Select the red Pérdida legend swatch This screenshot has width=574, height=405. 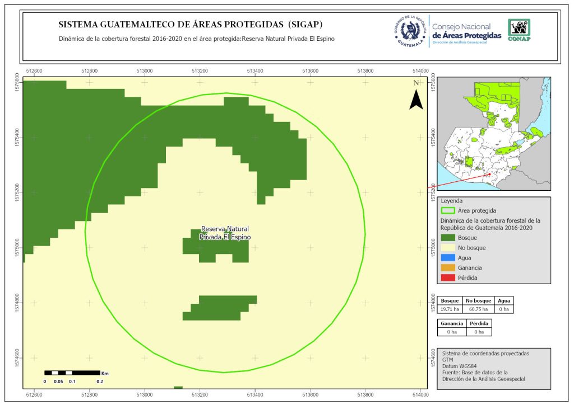pyautogui.click(x=448, y=278)
